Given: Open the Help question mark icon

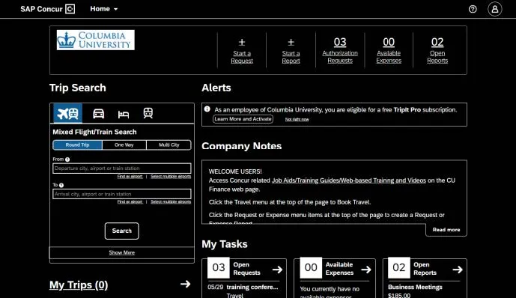Looking at the screenshot, I should pos(473,9).
